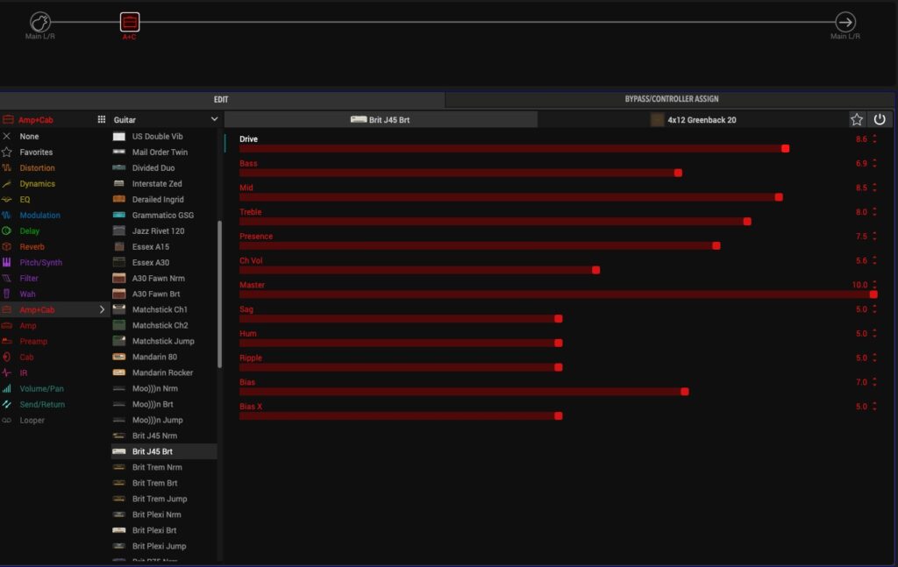Choose the Mandarin Rocker amp model
898x567 pixels.
pyautogui.click(x=162, y=373)
